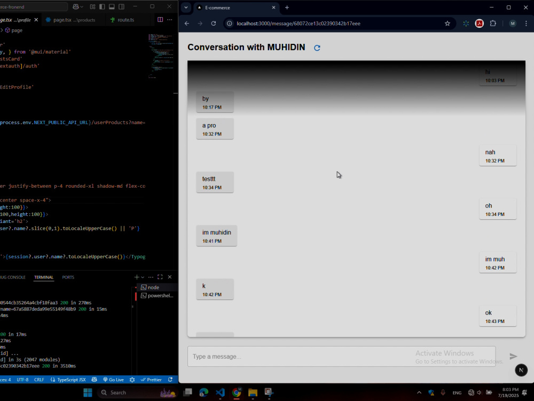Open the PORTS panel tab
The height and width of the screenshot is (401, 534).
click(68, 277)
